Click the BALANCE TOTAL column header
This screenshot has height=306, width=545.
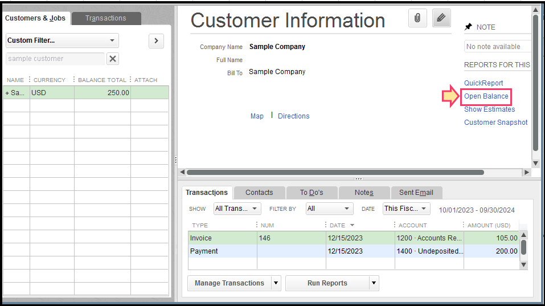coord(102,80)
